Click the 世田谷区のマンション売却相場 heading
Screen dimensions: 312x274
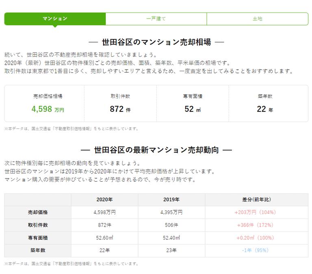(156, 42)
